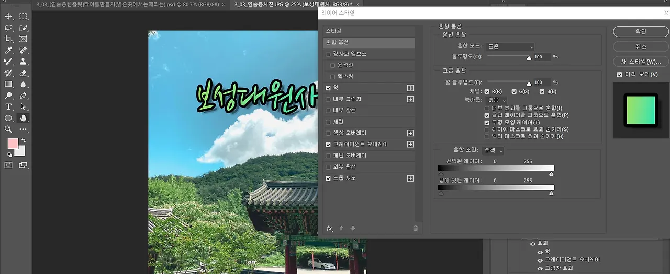Screen dimensions: 670x274
Task: Delete effect with trash icon
Action: pyautogui.click(x=416, y=228)
